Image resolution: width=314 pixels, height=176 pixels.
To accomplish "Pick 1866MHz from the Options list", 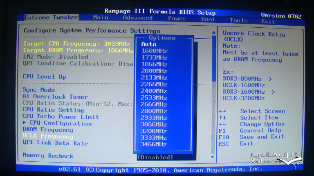I will point(155,64).
